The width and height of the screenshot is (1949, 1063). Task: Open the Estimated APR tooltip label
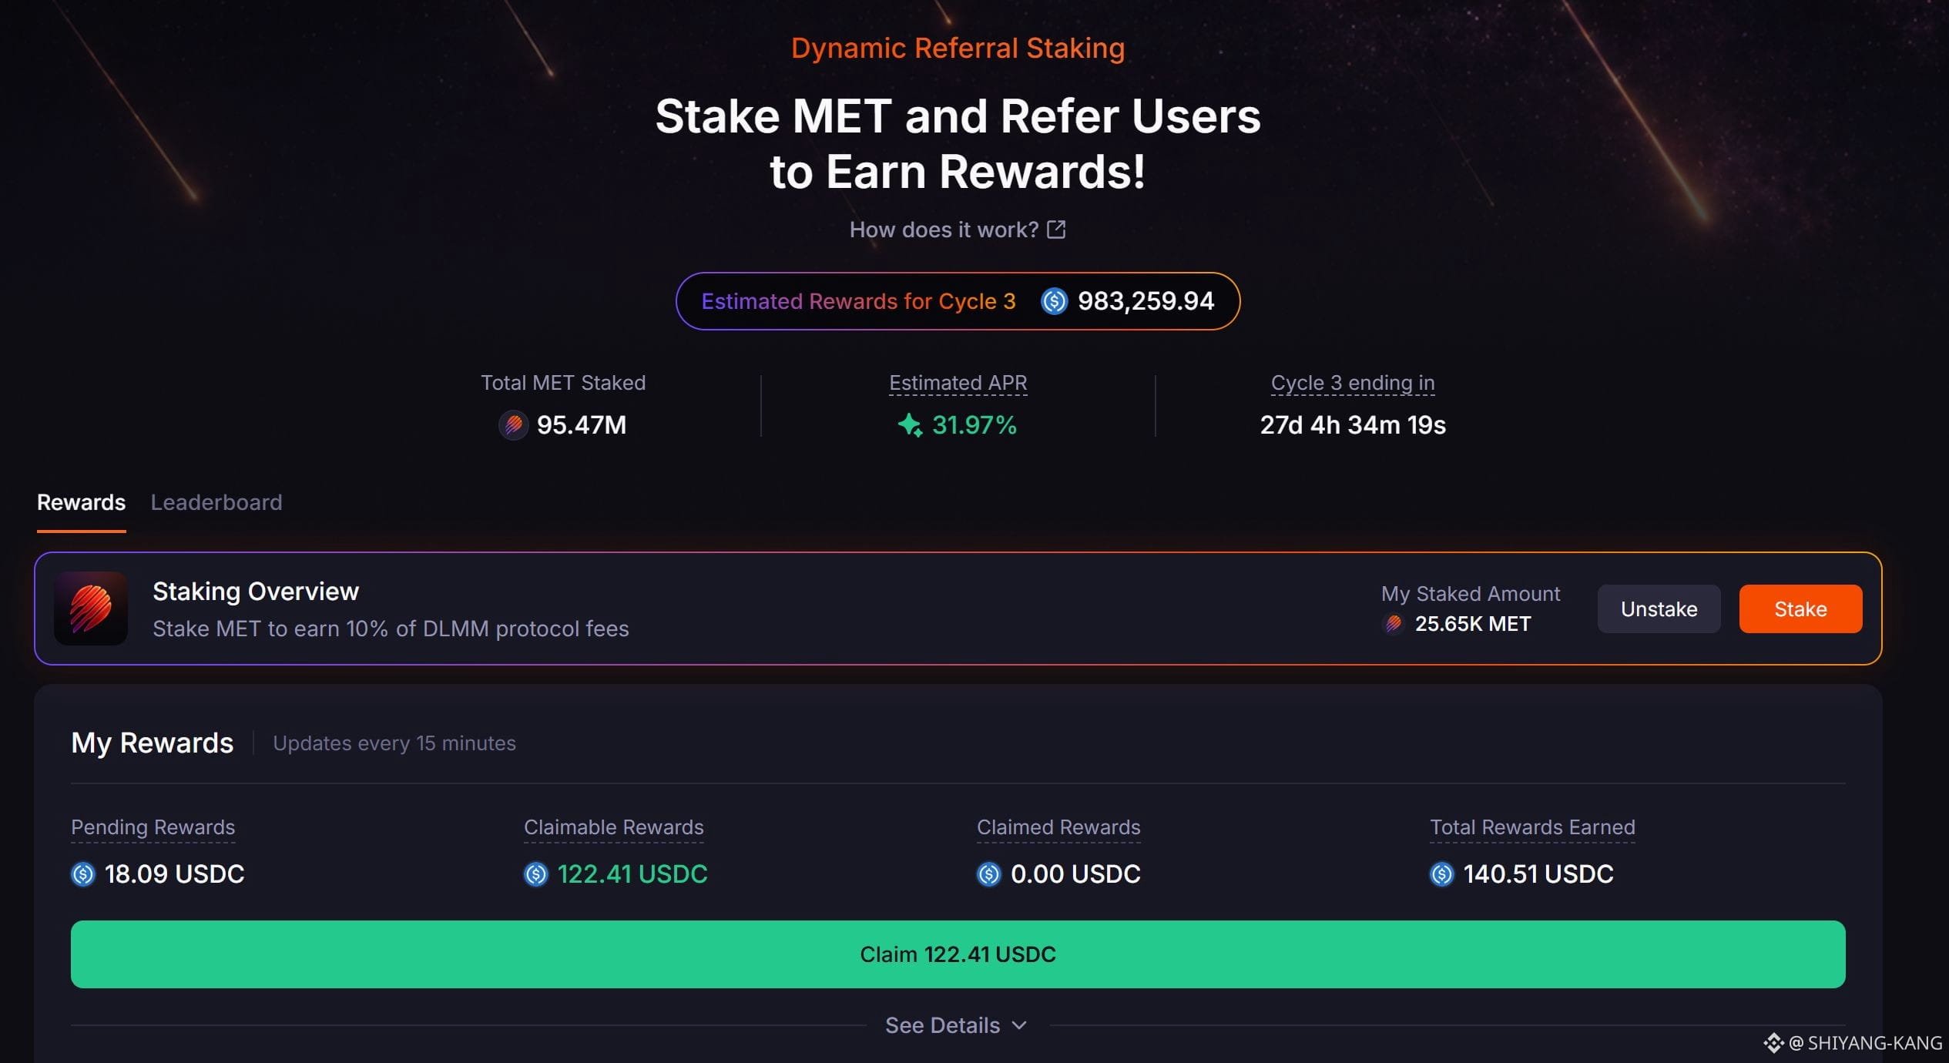[x=958, y=383]
